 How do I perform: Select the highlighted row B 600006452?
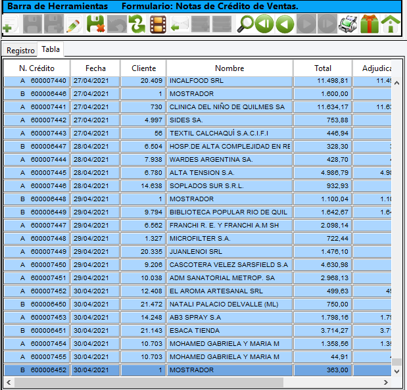(x=197, y=370)
